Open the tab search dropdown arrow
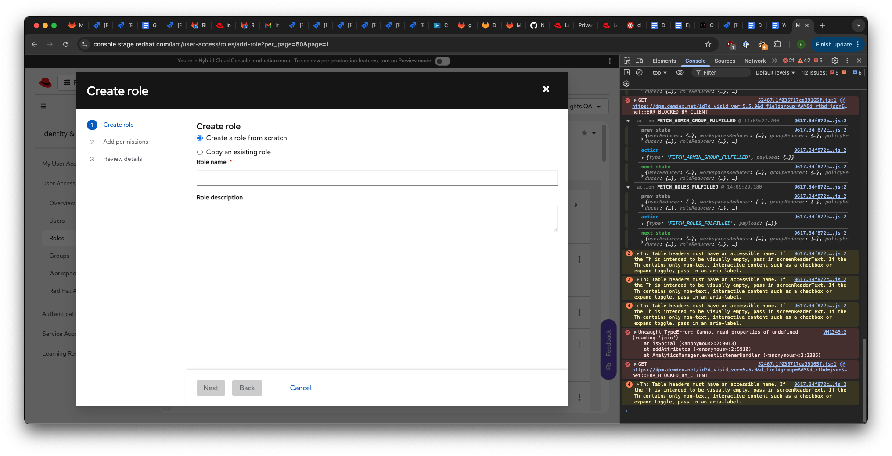The height and width of the screenshot is (456, 892). click(859, 25)
